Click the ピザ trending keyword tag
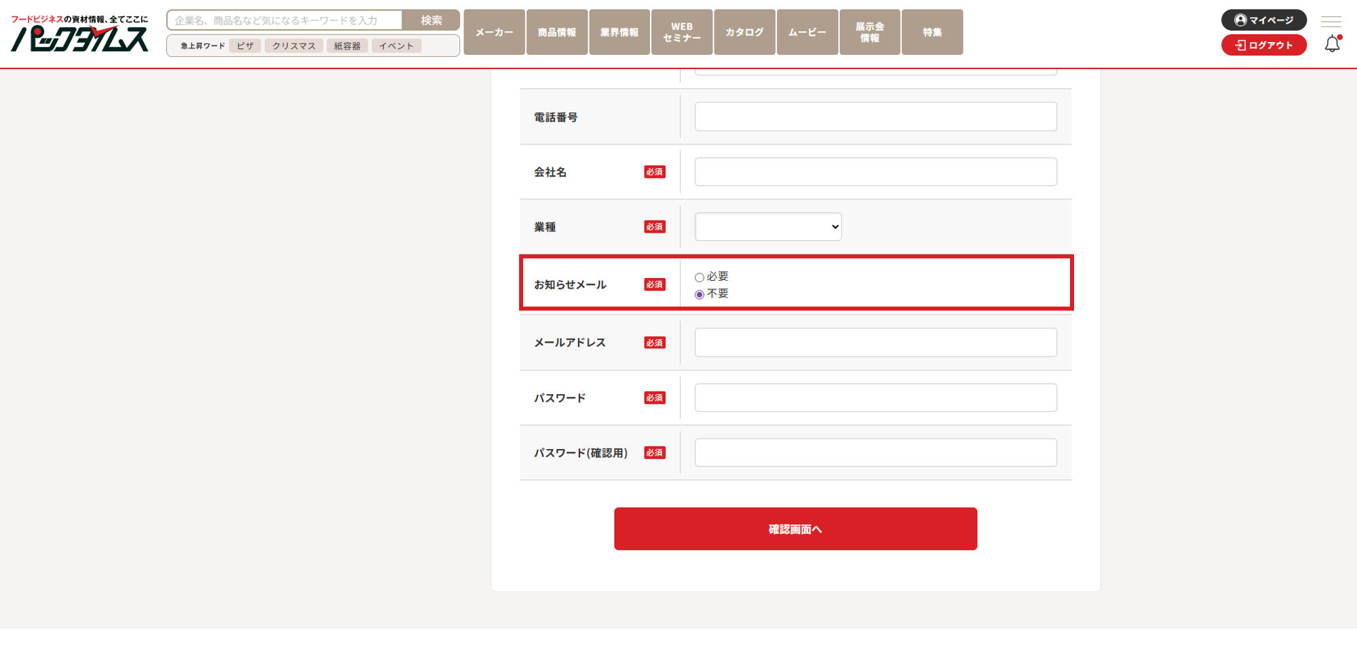The height and width of the screenshot is (645, 1357). 245,46
